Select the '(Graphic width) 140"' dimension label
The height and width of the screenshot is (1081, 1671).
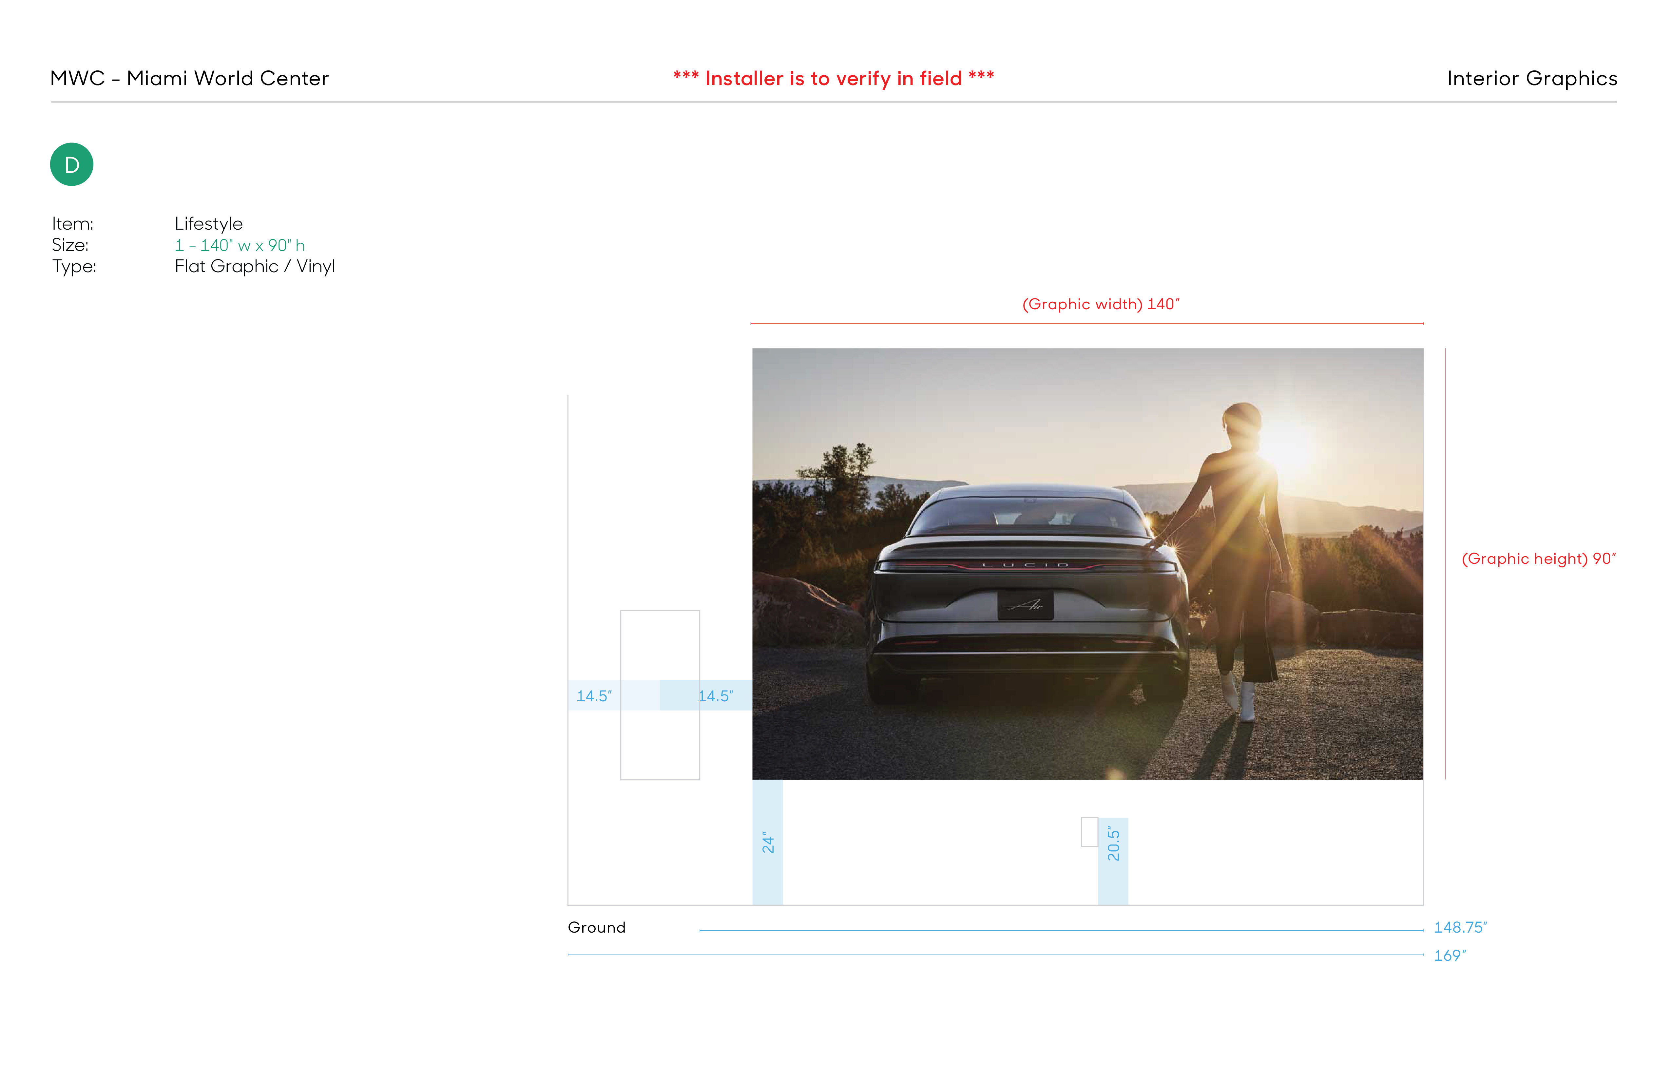[x=1101, y=304]
